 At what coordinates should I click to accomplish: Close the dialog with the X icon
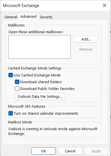point(105,5)
